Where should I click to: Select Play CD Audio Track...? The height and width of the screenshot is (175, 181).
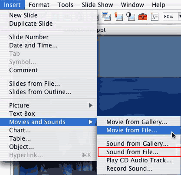139,160
